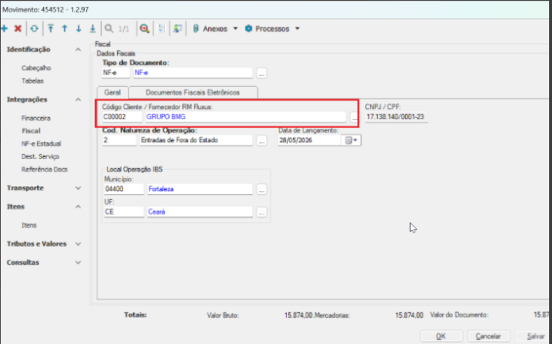Switch to Documentos Fiscais Eletrônicos tab
This screenshot has width=552, height=344.
click(x=193, y=92)
